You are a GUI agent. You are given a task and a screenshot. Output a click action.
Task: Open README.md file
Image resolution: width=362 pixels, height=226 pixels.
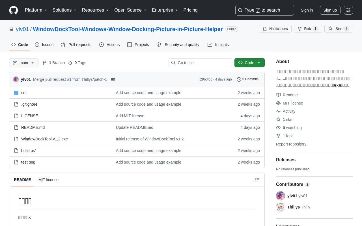point(33,127)
